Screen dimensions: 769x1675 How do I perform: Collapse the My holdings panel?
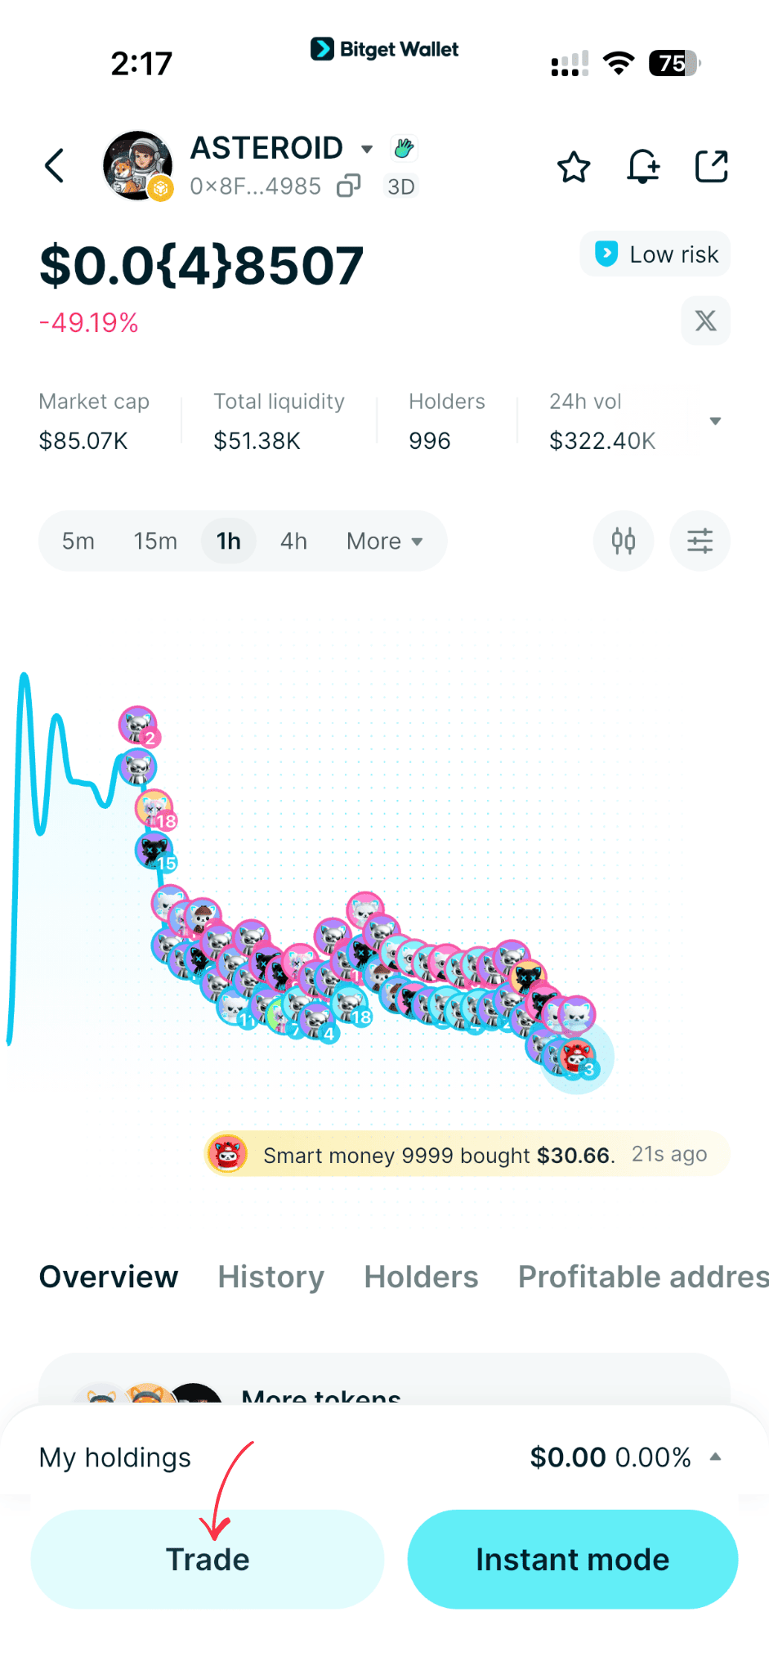pyautogui.click(x=715, y=1457)
